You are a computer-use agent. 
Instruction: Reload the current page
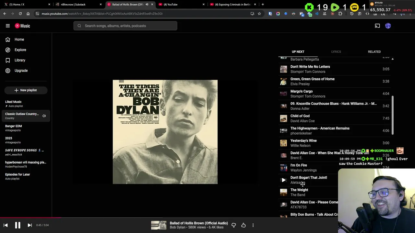[x=20, y=14]
